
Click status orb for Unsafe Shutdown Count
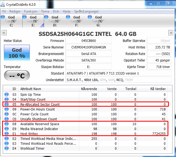[7, 119]
